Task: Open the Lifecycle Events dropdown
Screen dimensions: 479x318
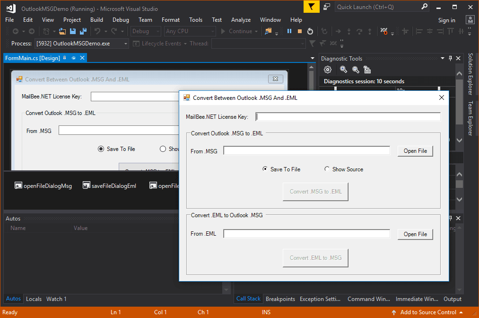Action: 185,44
